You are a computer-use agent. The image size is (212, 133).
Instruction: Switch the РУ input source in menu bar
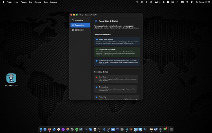[182, 2]
